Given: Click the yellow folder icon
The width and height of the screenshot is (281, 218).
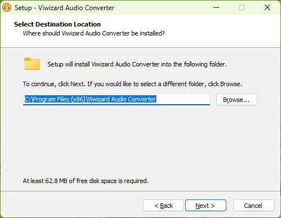Looking at the screenshot, I should [32, 64].
